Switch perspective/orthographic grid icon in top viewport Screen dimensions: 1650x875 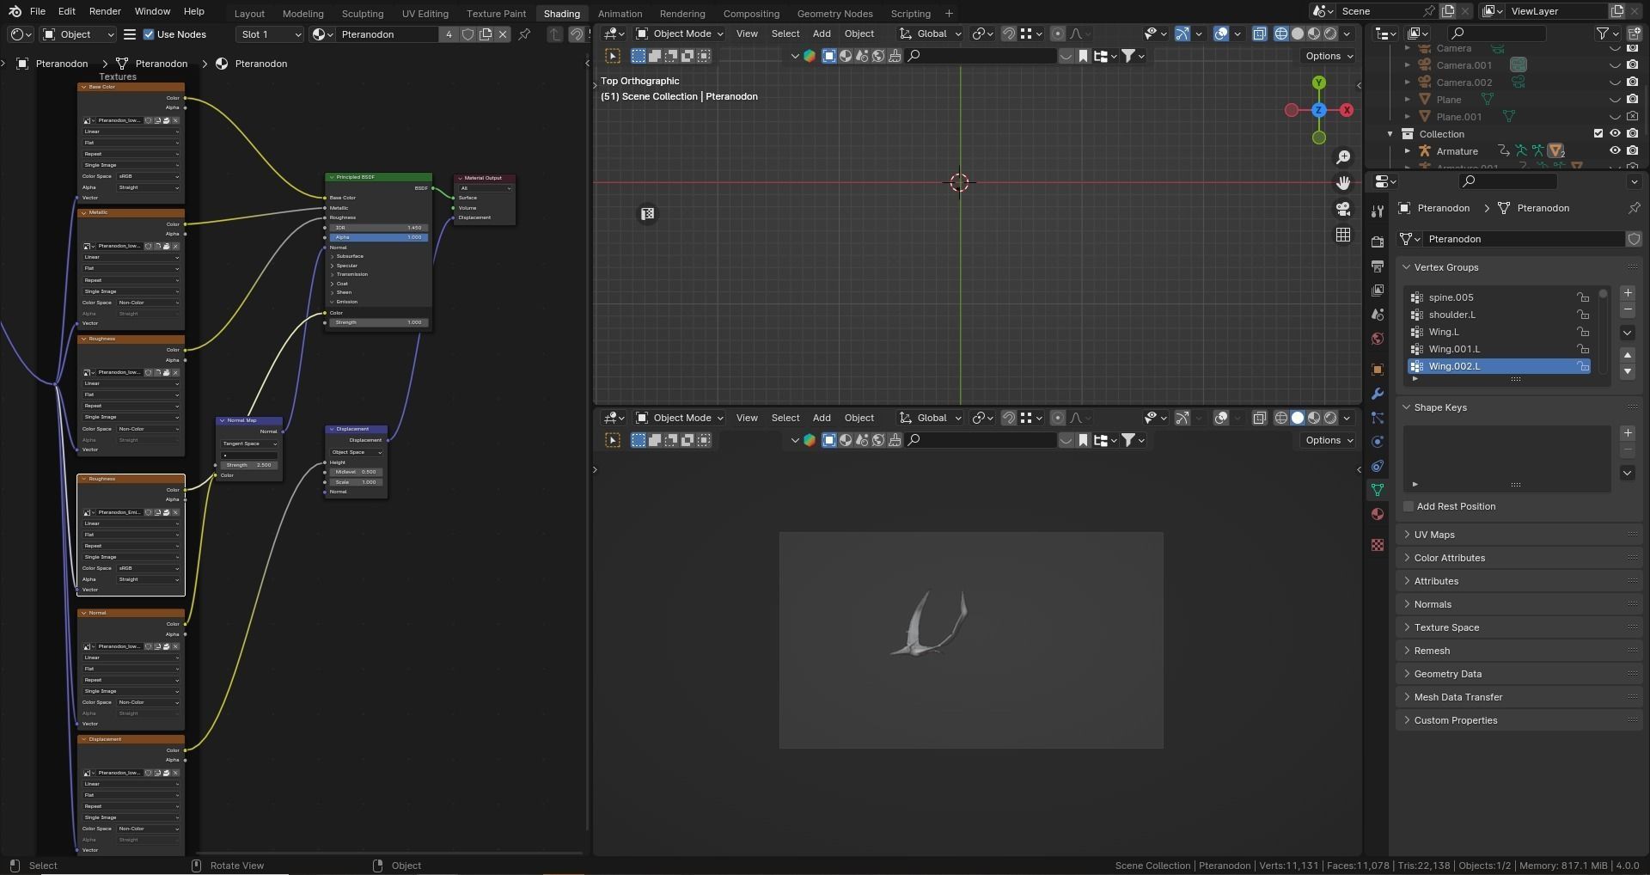(x=1343, y=235)
